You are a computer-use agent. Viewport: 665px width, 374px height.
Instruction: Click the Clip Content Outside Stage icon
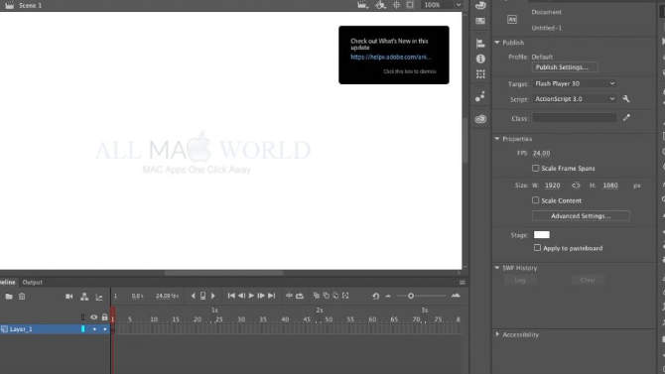(410, 5)
